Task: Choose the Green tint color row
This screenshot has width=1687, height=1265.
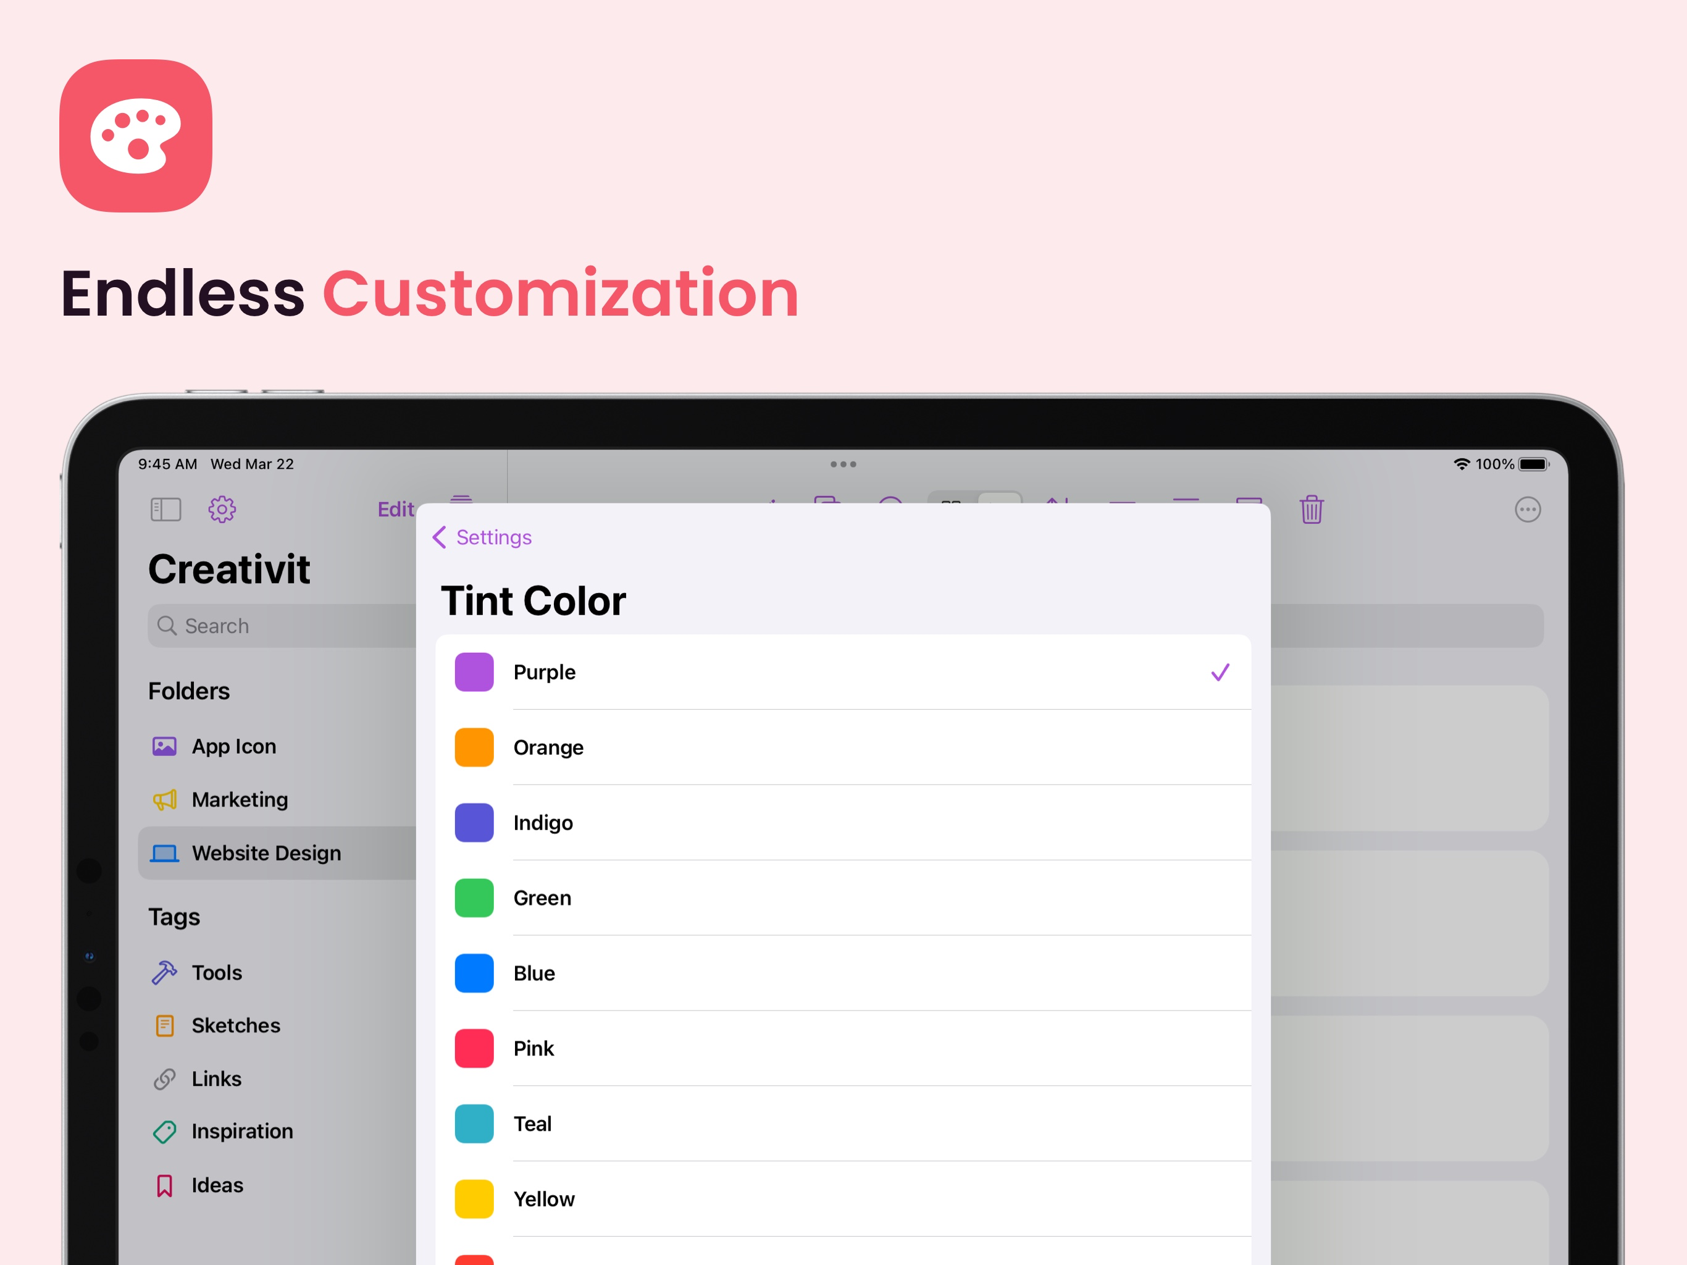Action: tap(843, 897)
